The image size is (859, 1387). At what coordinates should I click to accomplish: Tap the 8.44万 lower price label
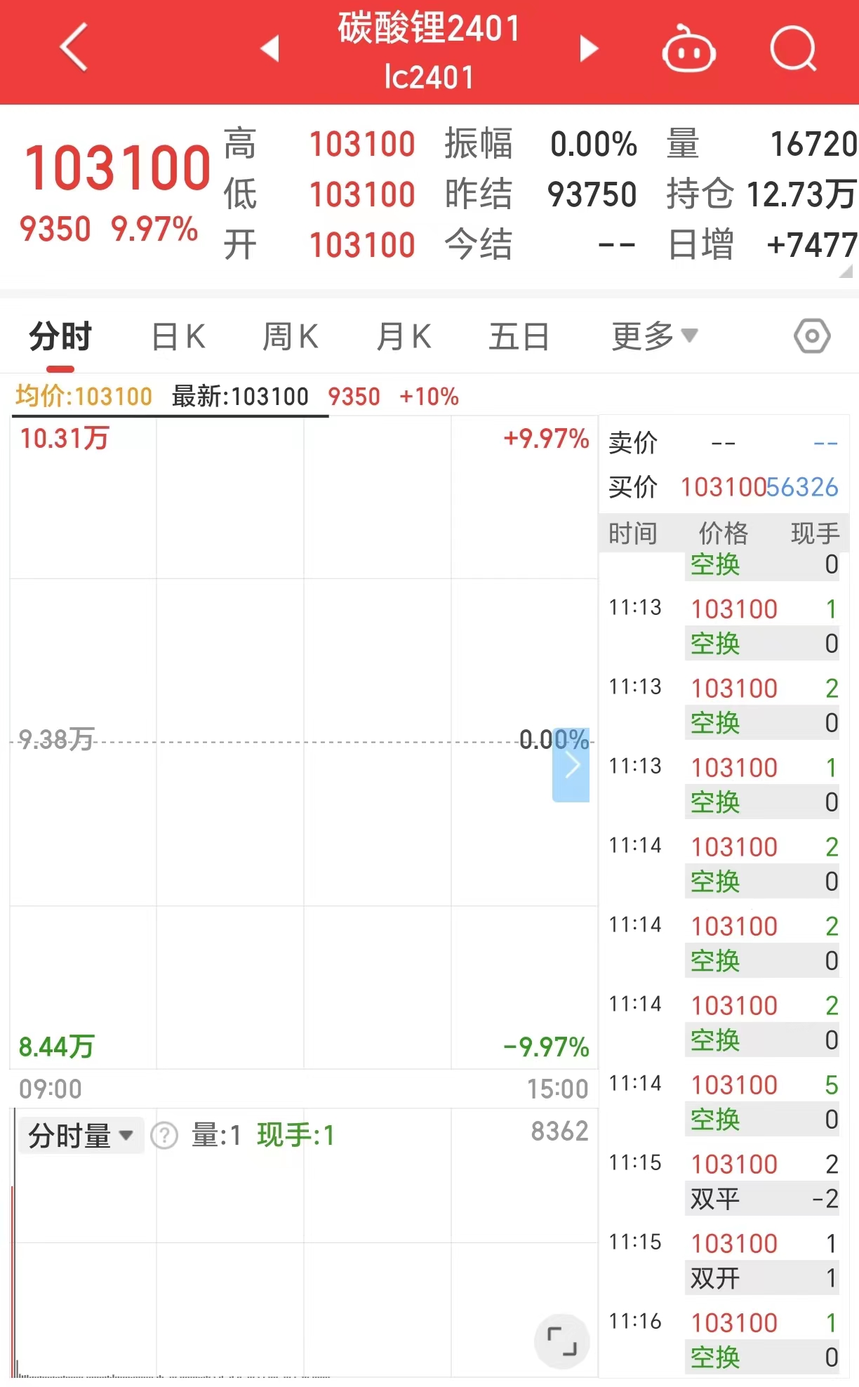(56, 1047)
